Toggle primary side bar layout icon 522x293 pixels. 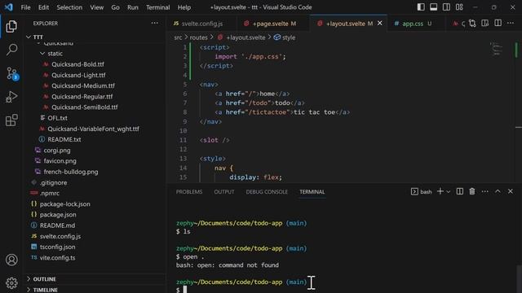(421, 7)
